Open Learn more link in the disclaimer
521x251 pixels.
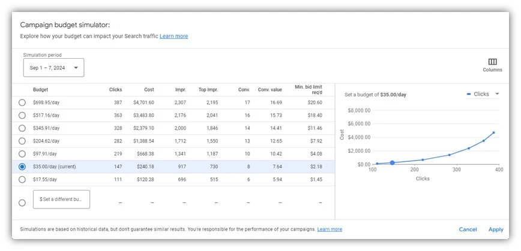pyautogui.click(x=330, y=229)
